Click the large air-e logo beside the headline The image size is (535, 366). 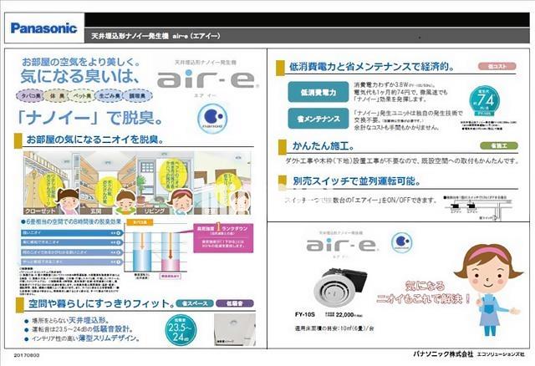[207, 80]
